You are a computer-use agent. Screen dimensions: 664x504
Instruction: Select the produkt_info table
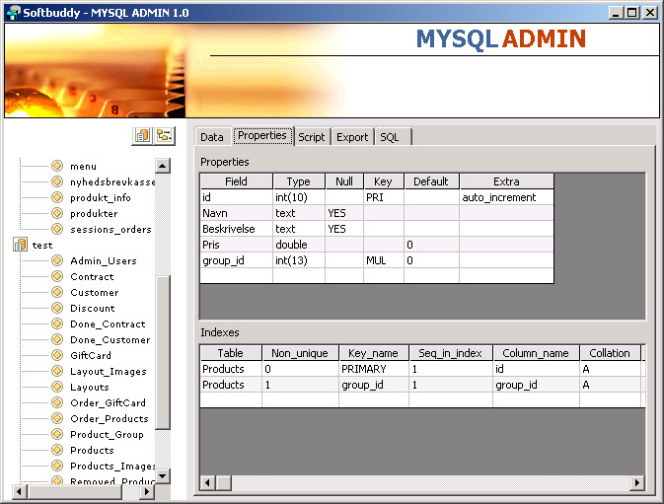tap(100, 197)
